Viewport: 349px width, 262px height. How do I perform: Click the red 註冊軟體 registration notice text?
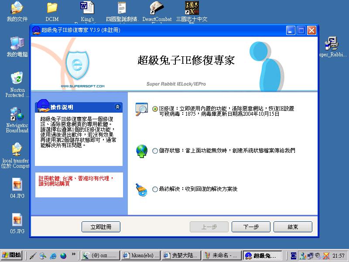pos(76,181)
